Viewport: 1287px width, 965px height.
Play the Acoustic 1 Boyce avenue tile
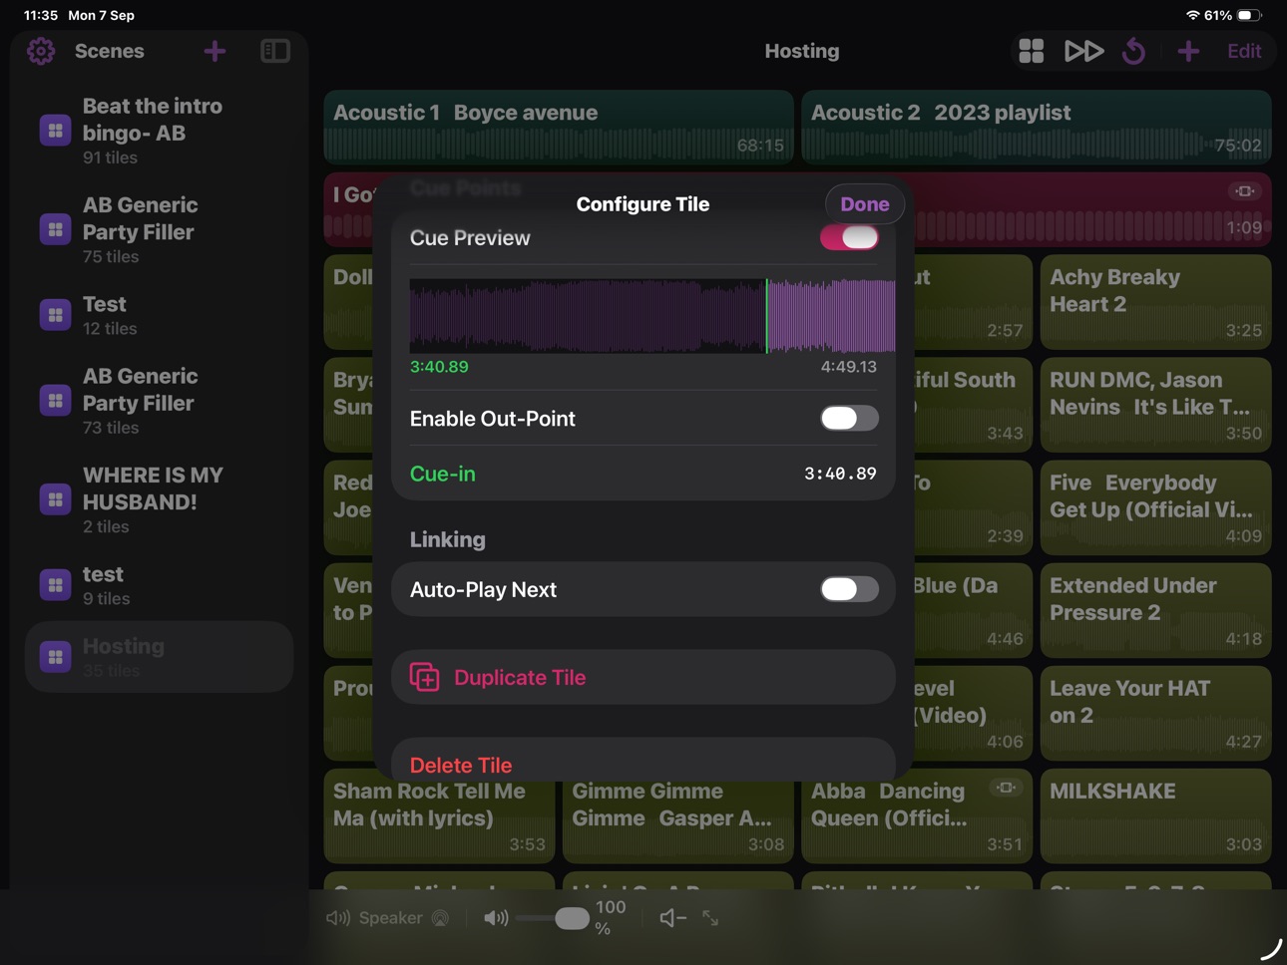[559, 127]
